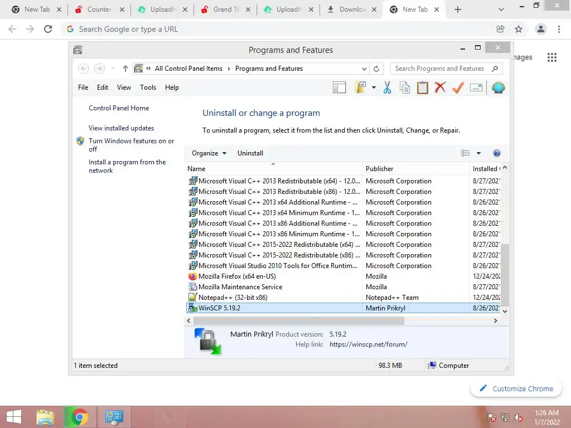Image resolution: width=571 pixels, height=428 pixels.
Task: Open the View menu
Action: 124,87
